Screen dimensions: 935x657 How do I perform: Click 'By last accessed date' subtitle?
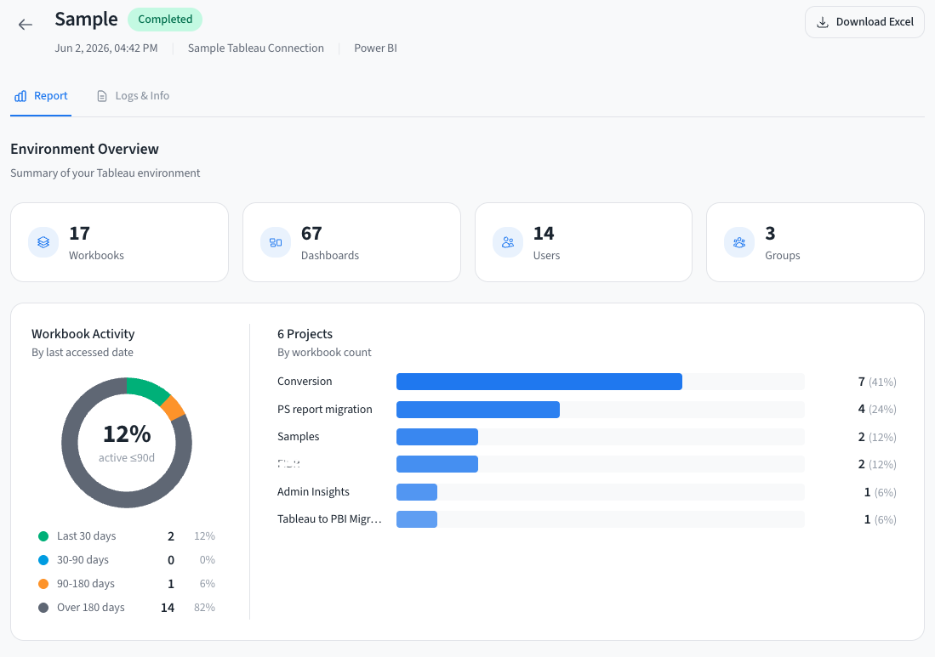tap(83, 353)
